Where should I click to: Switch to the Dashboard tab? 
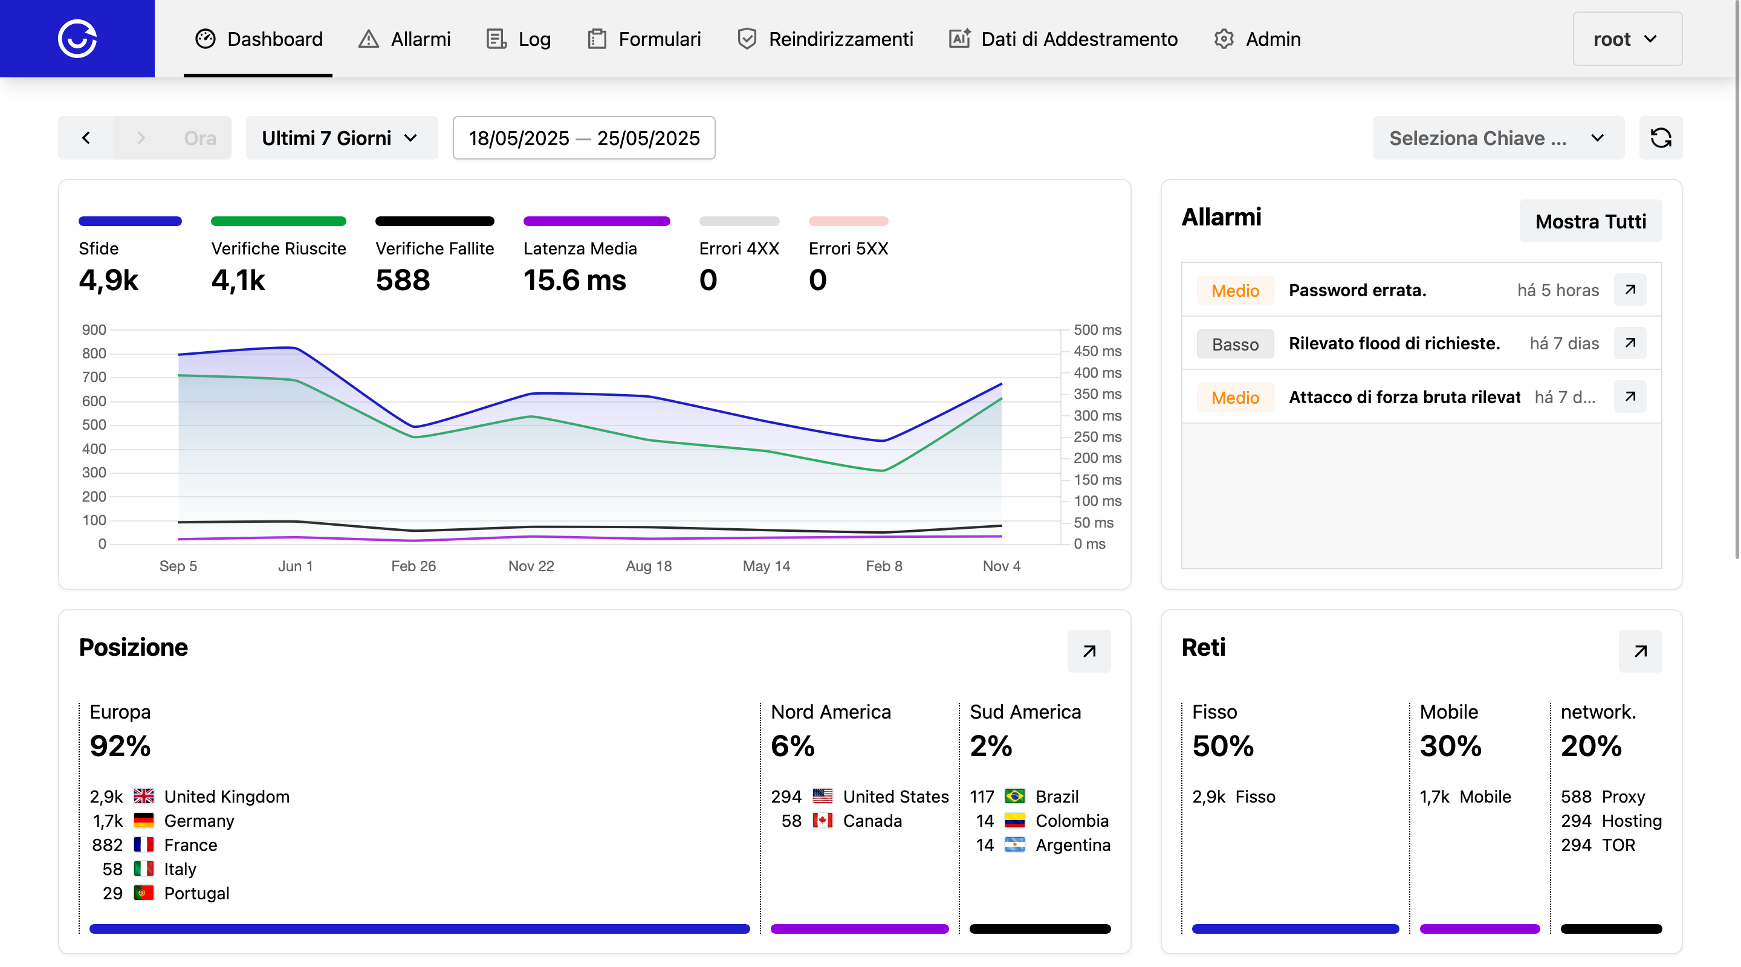tap(258, 39)
